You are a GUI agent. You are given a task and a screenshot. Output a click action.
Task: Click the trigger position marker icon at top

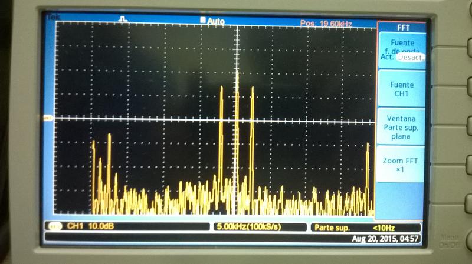(x=123, y=20)
